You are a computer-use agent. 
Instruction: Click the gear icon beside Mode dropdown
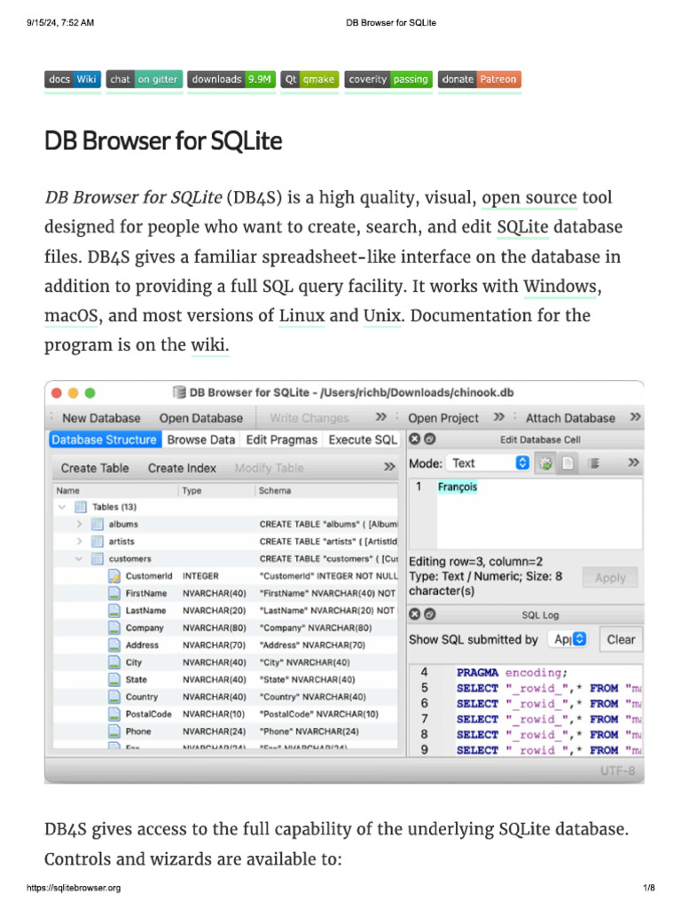click(x=545, y=463)
